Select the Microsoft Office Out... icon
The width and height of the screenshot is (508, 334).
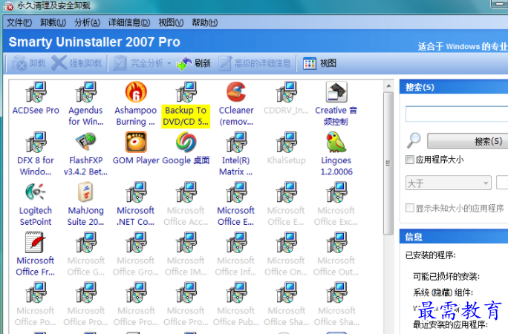coord(336,243)
